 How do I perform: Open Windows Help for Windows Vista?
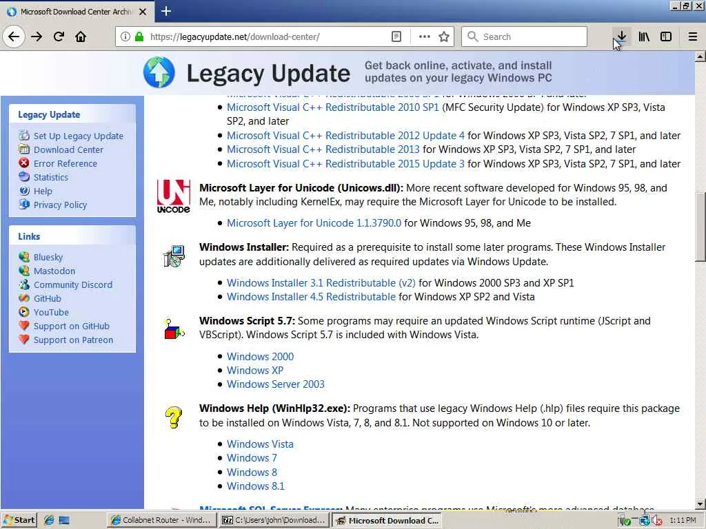(x=260, y=444)
